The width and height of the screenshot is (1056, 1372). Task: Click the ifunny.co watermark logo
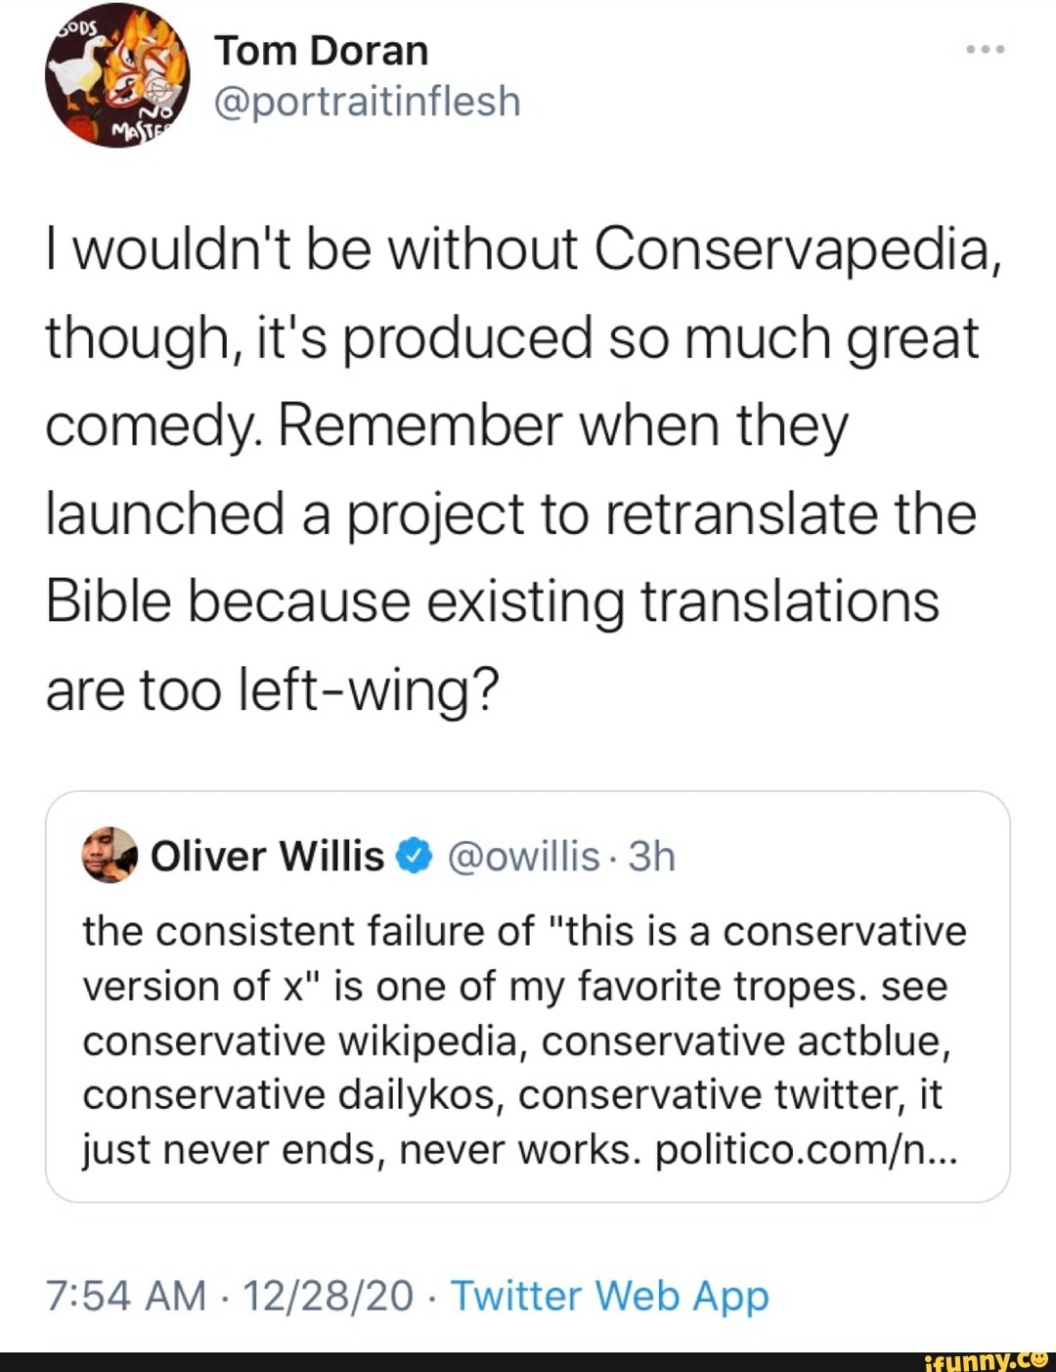click(985, 1359)
